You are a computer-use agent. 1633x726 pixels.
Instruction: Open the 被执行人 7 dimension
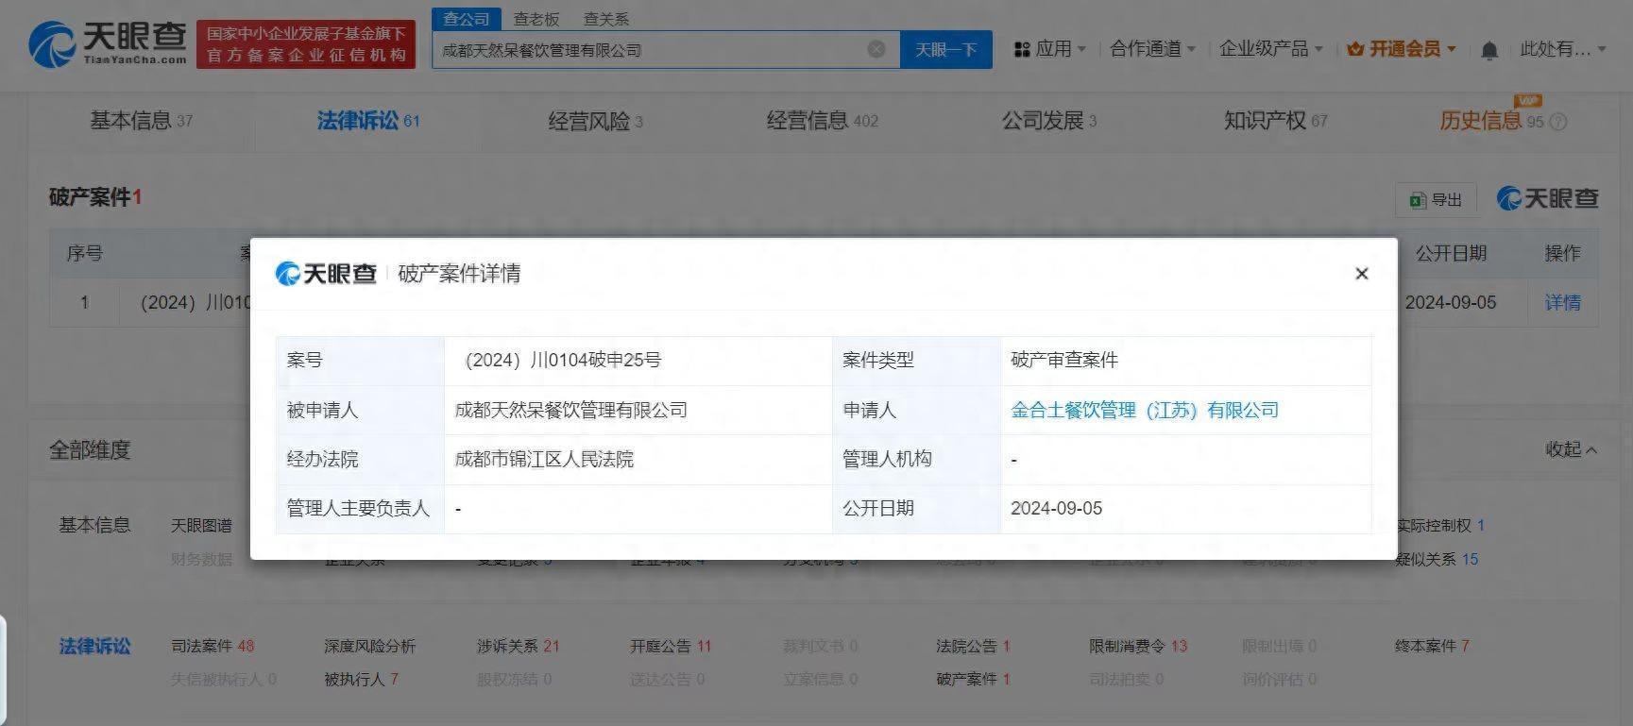[x=361, y=679]
